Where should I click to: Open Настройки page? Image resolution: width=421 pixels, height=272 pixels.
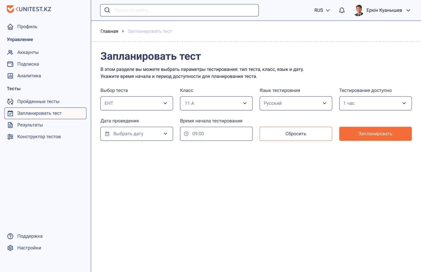(29, 248)
